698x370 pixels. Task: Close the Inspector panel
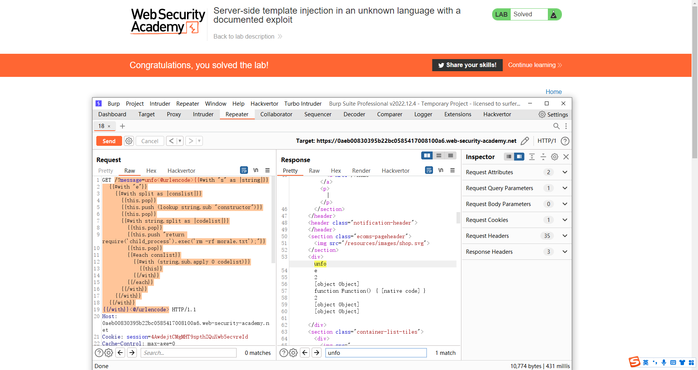pos(566,157)
